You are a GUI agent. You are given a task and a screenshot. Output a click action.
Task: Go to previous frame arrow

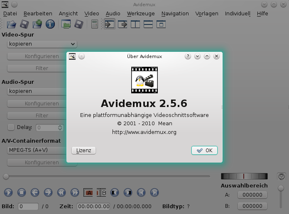point(35,192)
